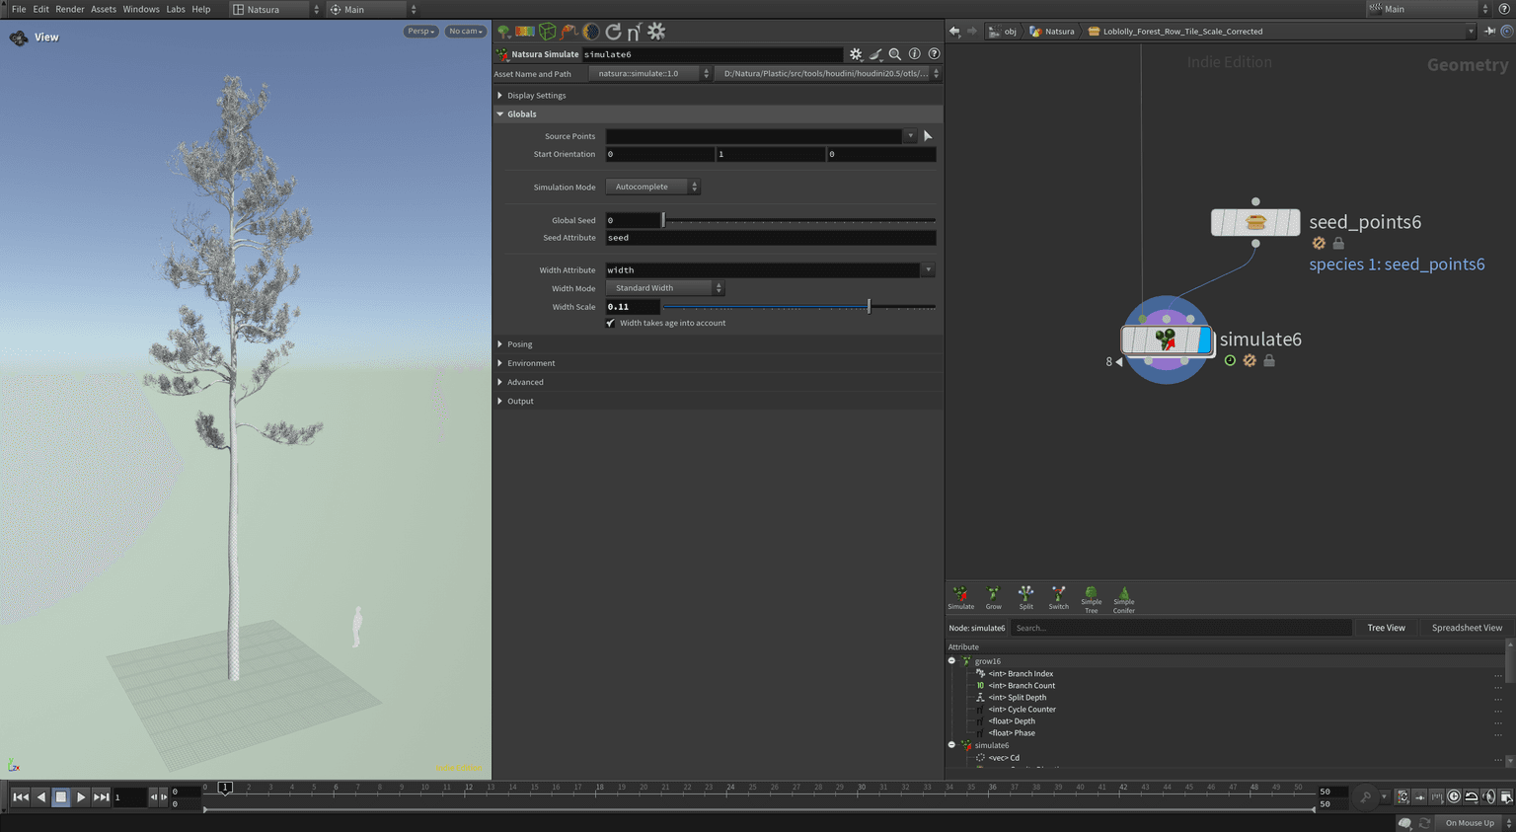Open the Simulation Mode Autocomplete dropdown

(653, 187)
